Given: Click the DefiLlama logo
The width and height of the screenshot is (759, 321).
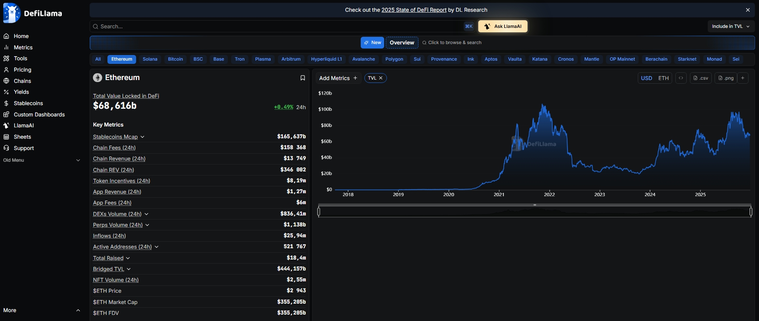Looking at the screenshot, I should (33, 13).
